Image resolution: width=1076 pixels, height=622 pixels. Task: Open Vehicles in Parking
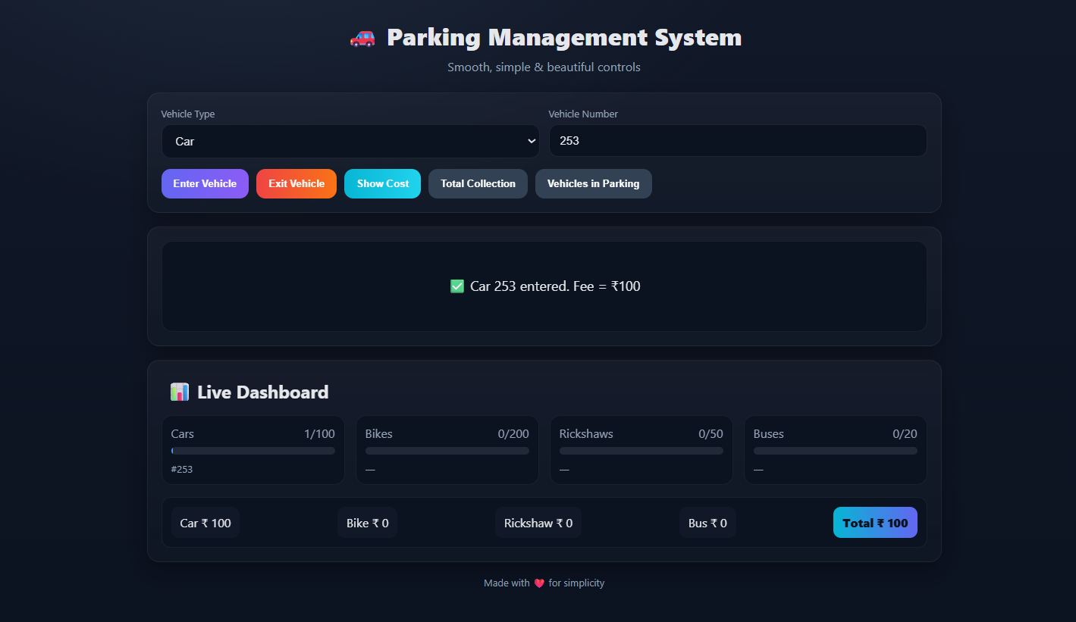[x=593, y=183]
